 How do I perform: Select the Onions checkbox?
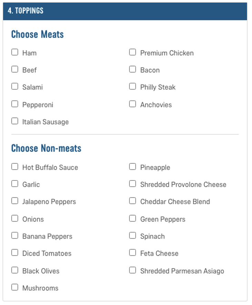(15, 219)
